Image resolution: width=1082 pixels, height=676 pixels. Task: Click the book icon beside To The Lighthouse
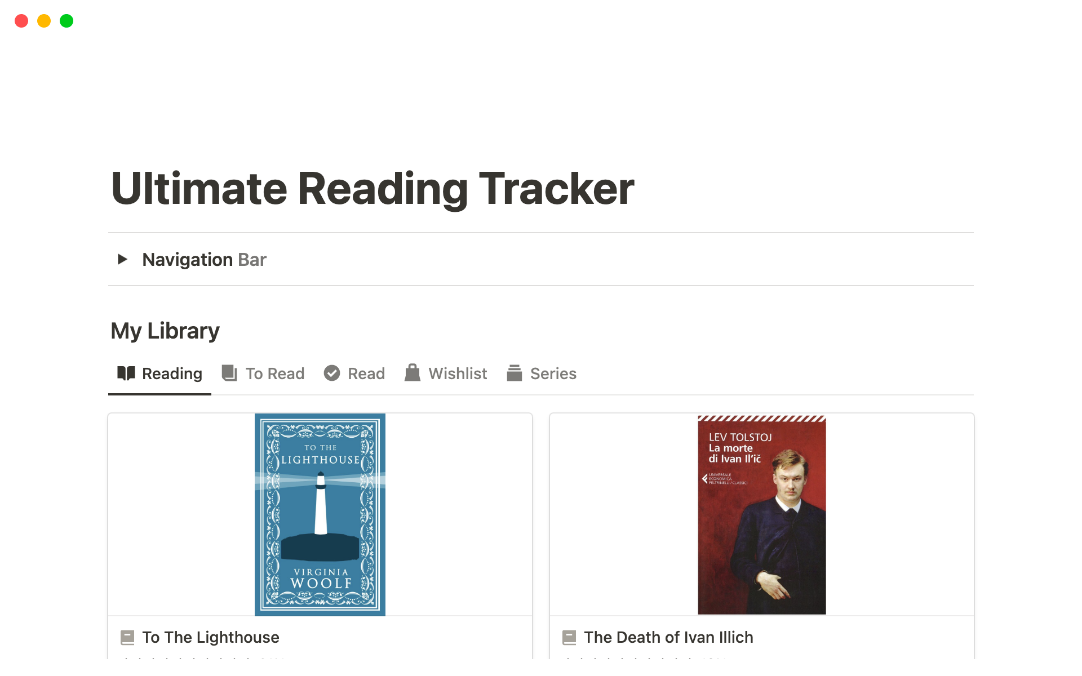click(128, 637)
